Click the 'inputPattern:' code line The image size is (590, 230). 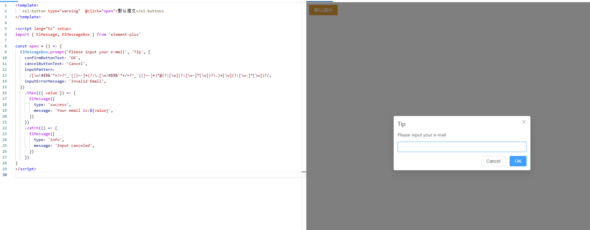pyautogui.click(x=40, y=70)
